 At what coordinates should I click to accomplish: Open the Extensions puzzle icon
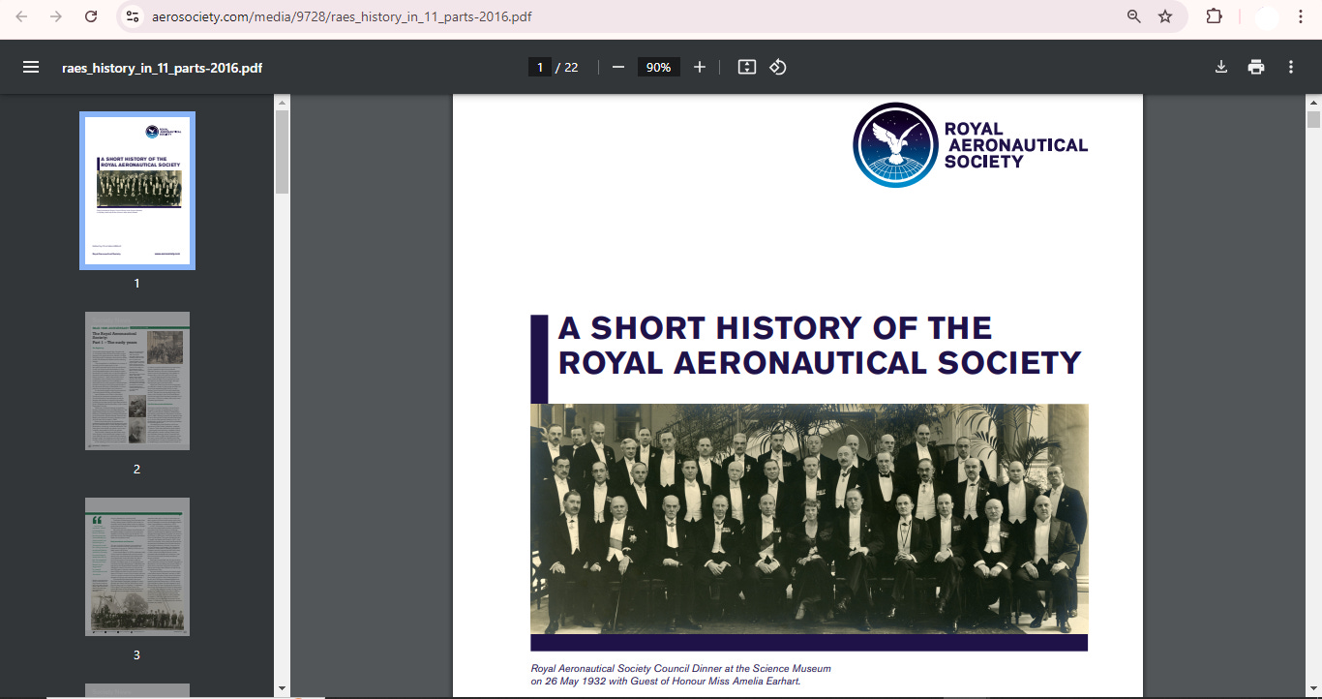pos(1214,16)
